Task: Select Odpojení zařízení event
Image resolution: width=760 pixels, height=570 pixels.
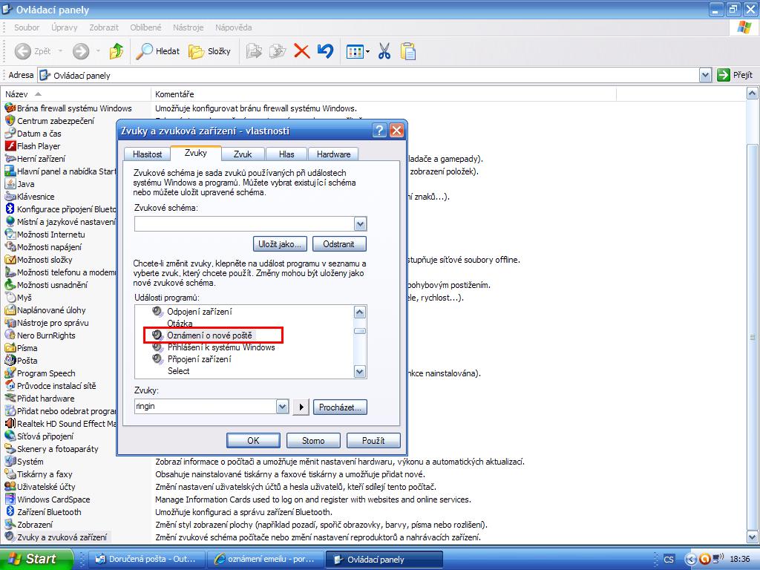Action: [199, 312]
